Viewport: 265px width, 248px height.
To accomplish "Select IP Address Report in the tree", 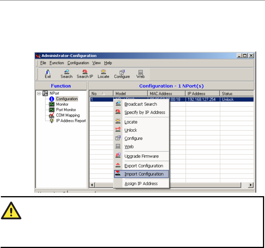I will (71, 121).
